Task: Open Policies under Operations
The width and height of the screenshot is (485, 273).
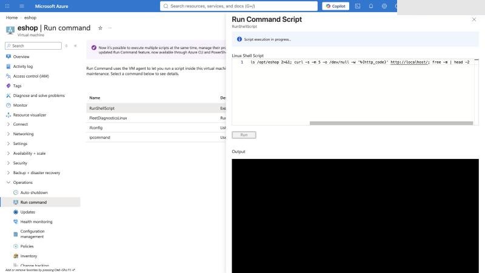Action: pyautogui.click(x=27, y=246)
